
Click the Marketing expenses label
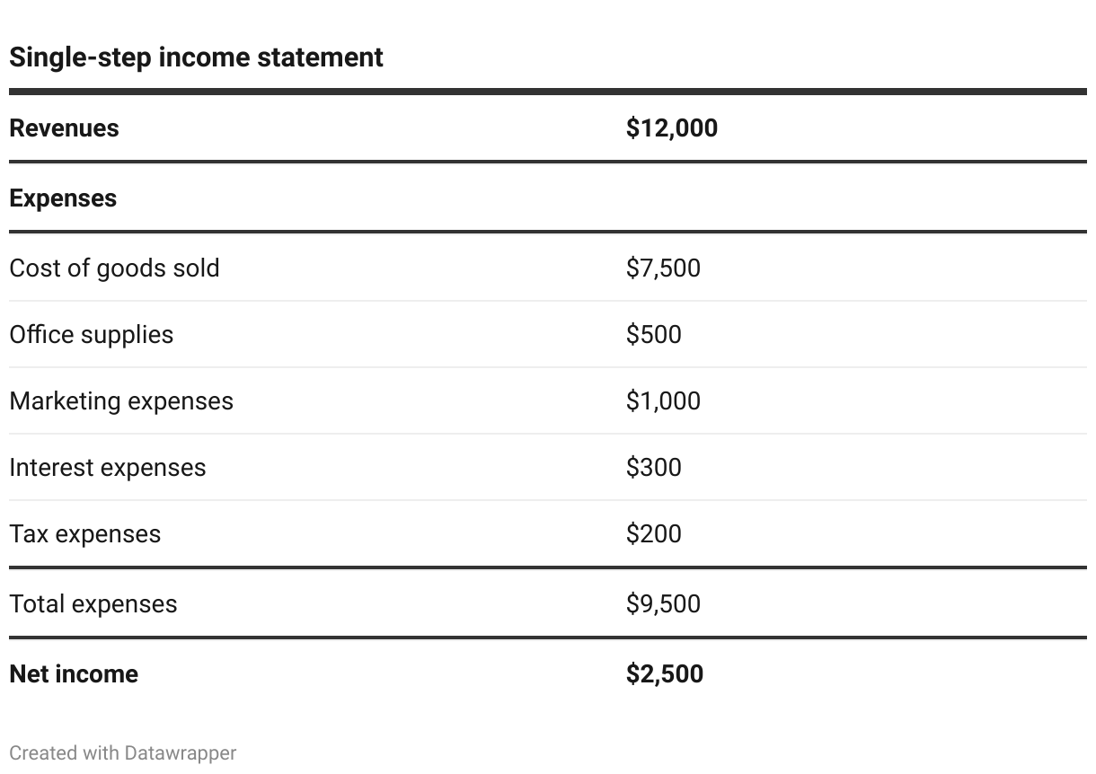click(x=121, y=401)
